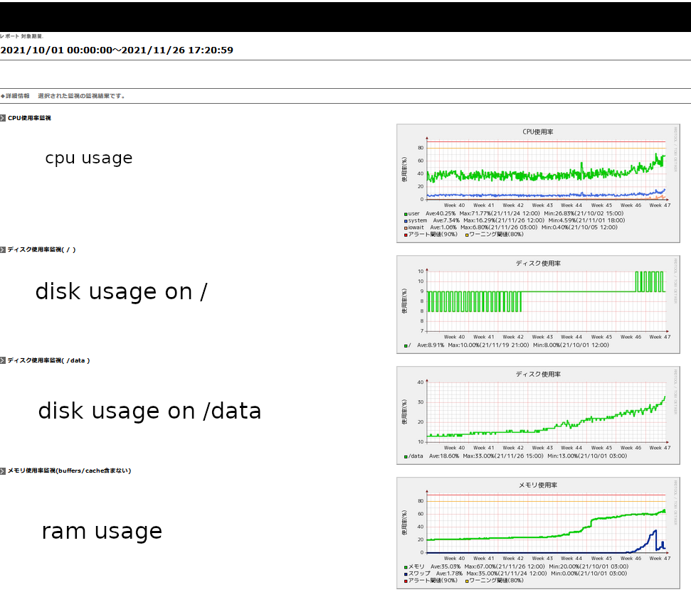Click the arrow icon beside ディスク使用率監視( / )

tap(3, 250)
